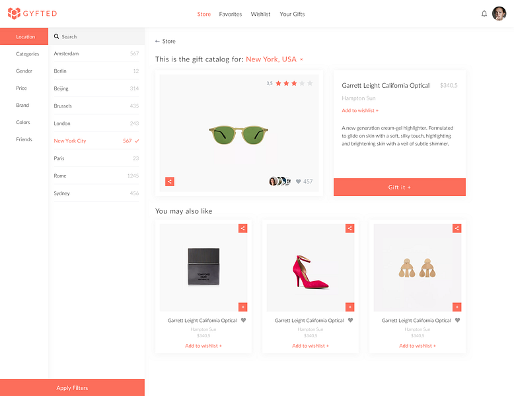Choose Sydney in the location list
514x396 pixels.
96,193
